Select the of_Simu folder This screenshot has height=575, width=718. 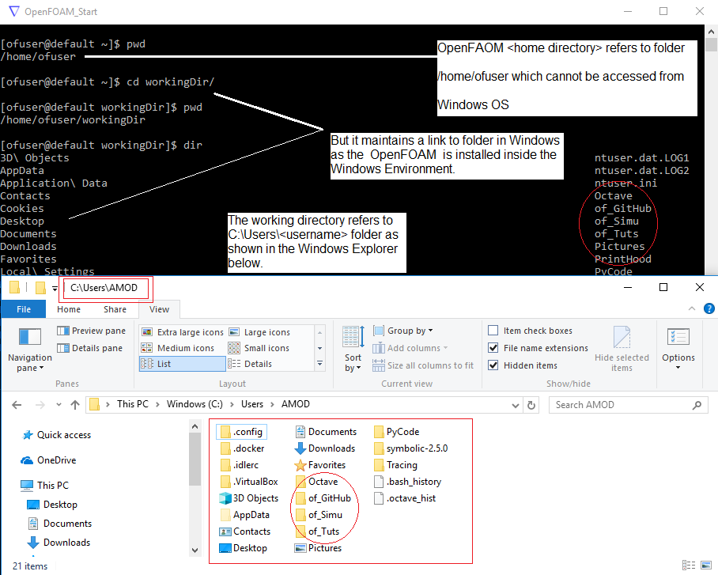[319, 515]
